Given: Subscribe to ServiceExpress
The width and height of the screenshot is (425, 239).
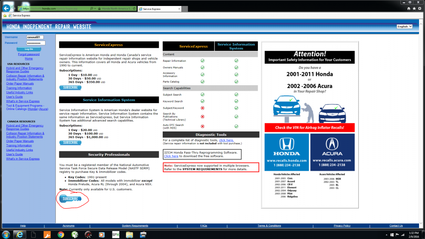Looking at the screenshot, I should (70, 88).
